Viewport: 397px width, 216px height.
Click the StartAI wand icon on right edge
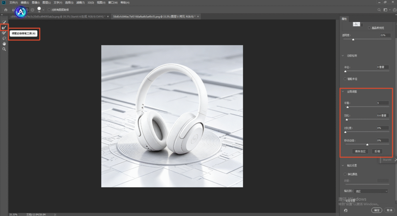pos(395,160)
